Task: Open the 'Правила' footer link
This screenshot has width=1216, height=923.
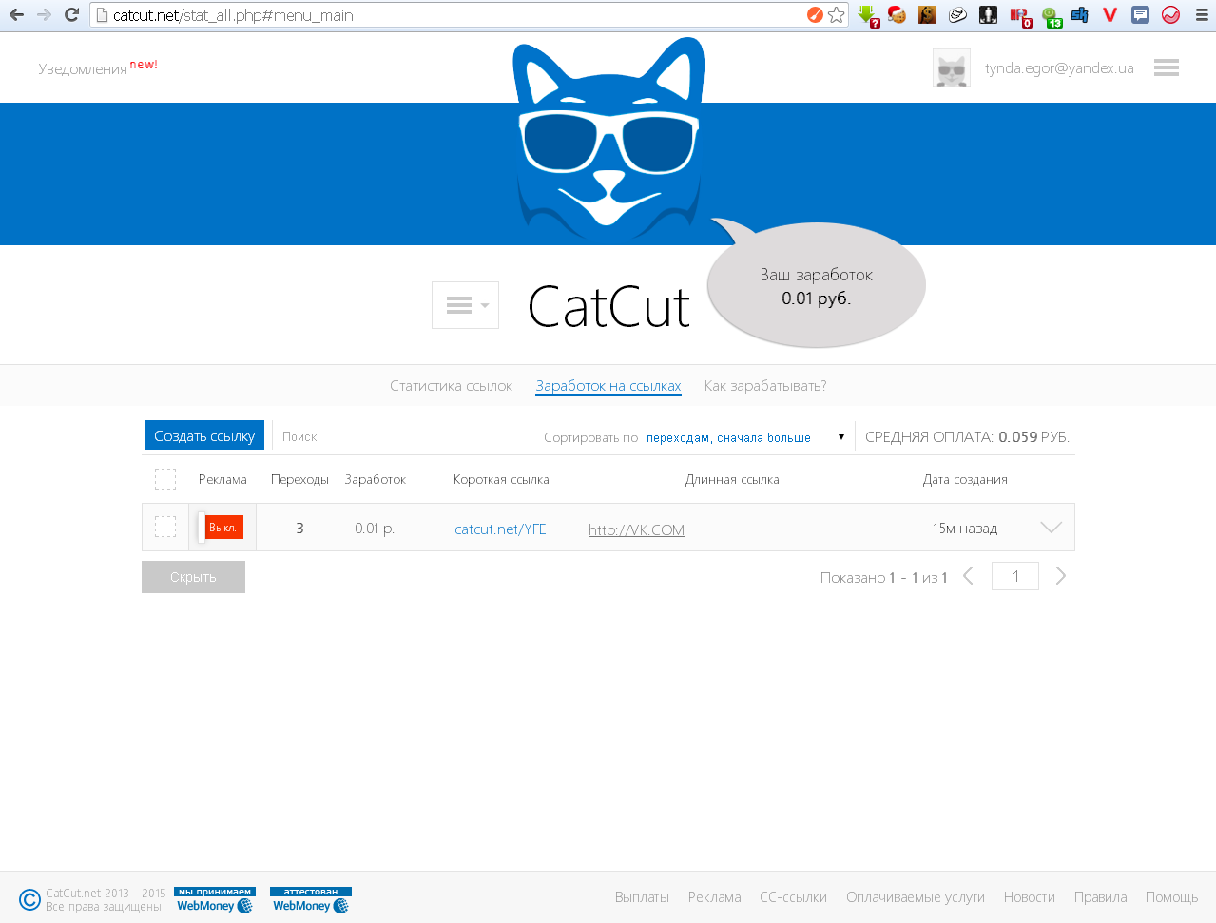Action: pos(1100,897)
